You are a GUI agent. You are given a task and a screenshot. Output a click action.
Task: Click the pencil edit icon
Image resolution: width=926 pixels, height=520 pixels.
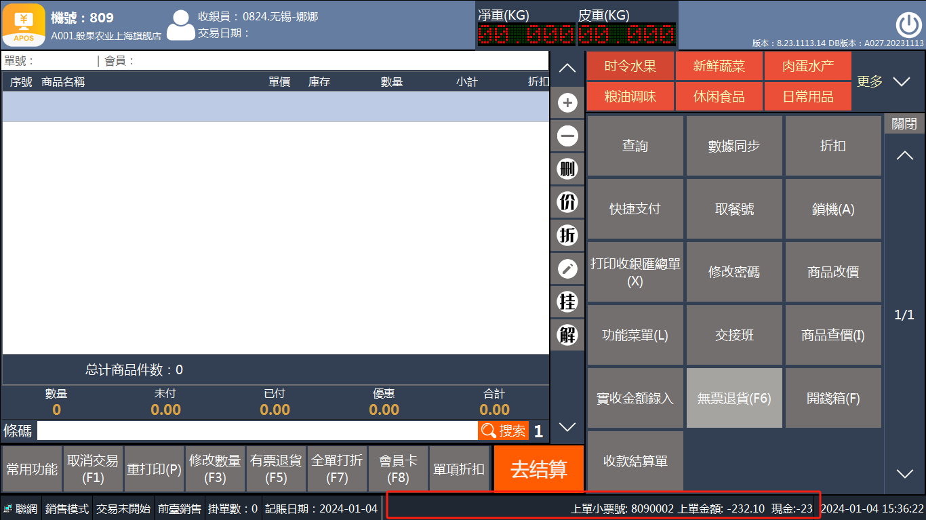[567, 268]
